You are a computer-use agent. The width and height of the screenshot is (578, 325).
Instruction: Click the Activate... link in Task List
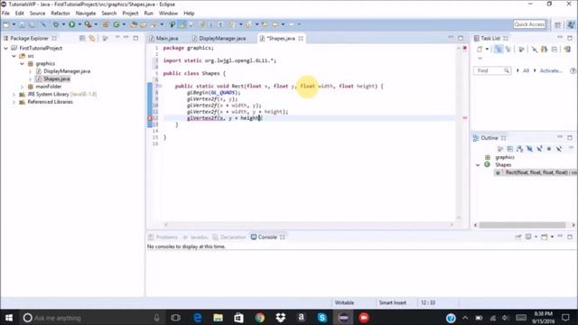tap(551, 70)
